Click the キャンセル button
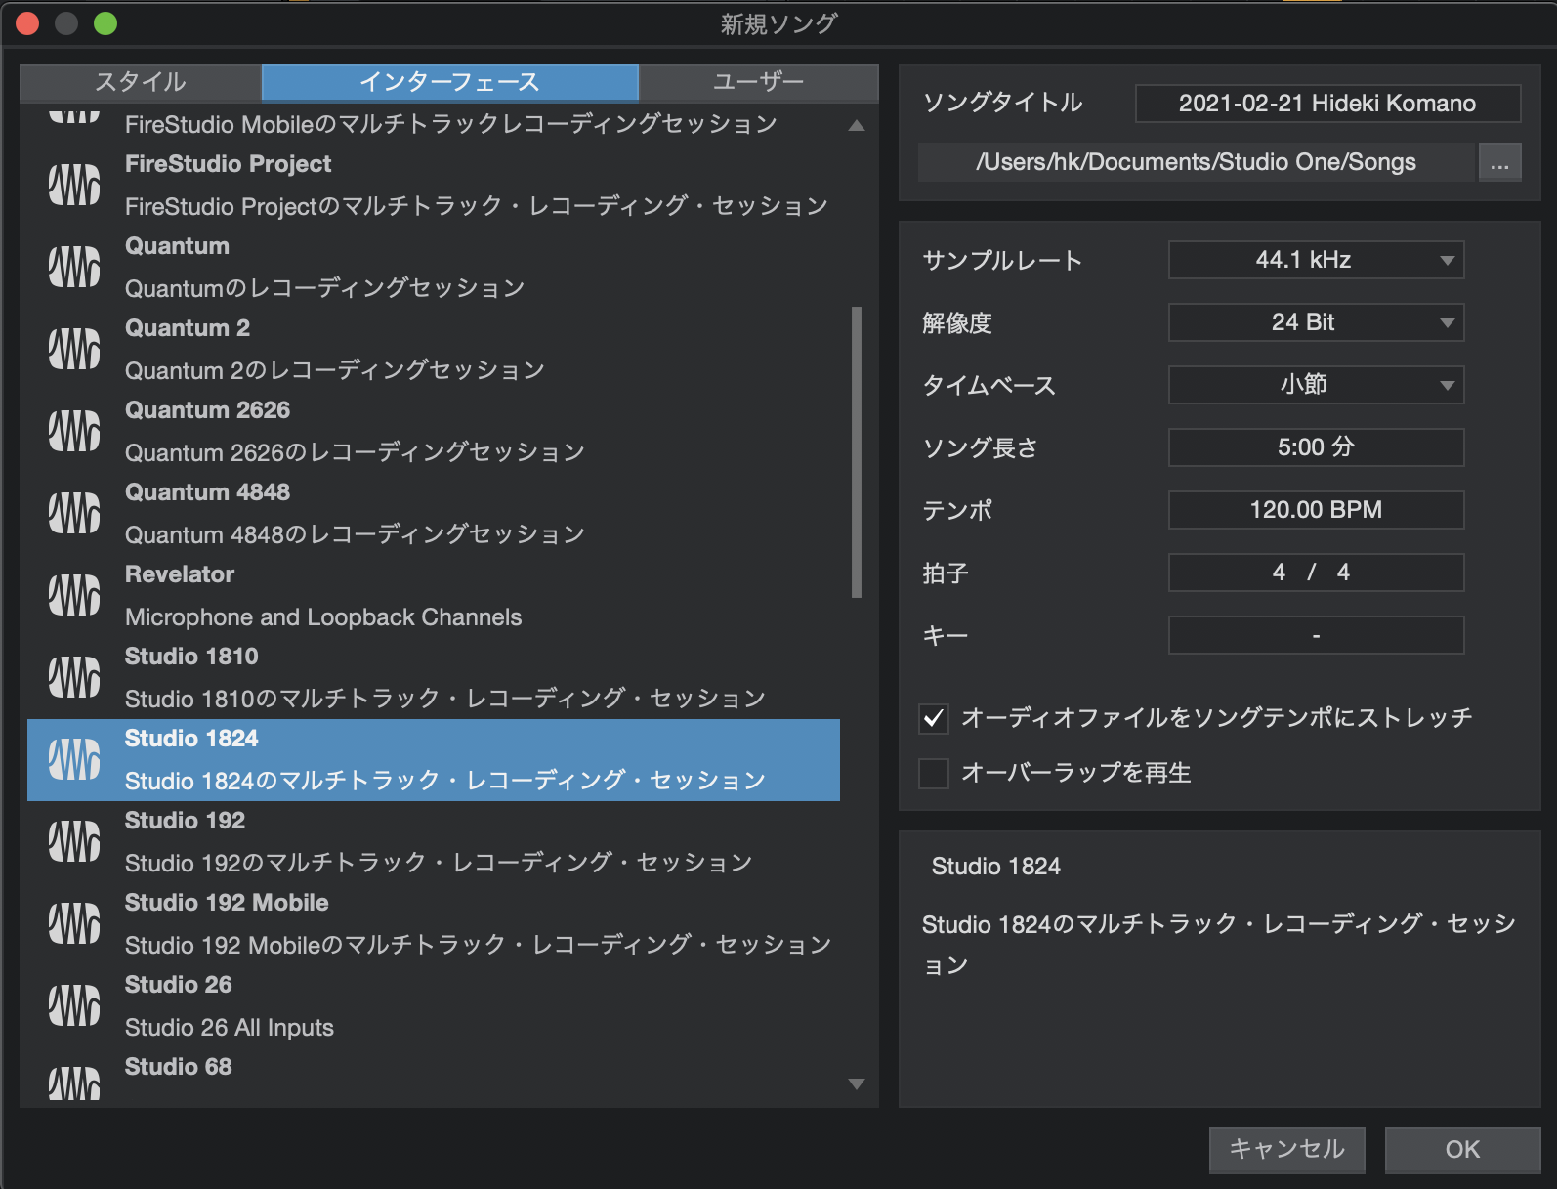Image resolution: width=1557 pixels, height=1189 pixels. [1286, 1150]
